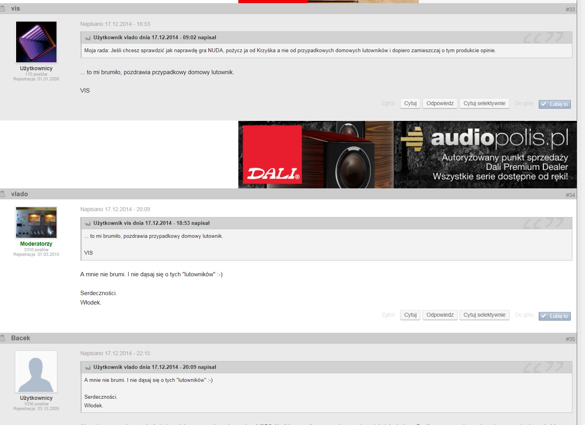Report vlado's post using Zgłoś
The height and width of the screenshot is (425, 585).
tap(388, 315)
